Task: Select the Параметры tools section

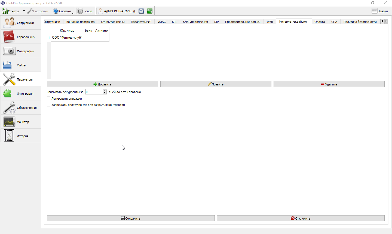Action: [21, 79]
